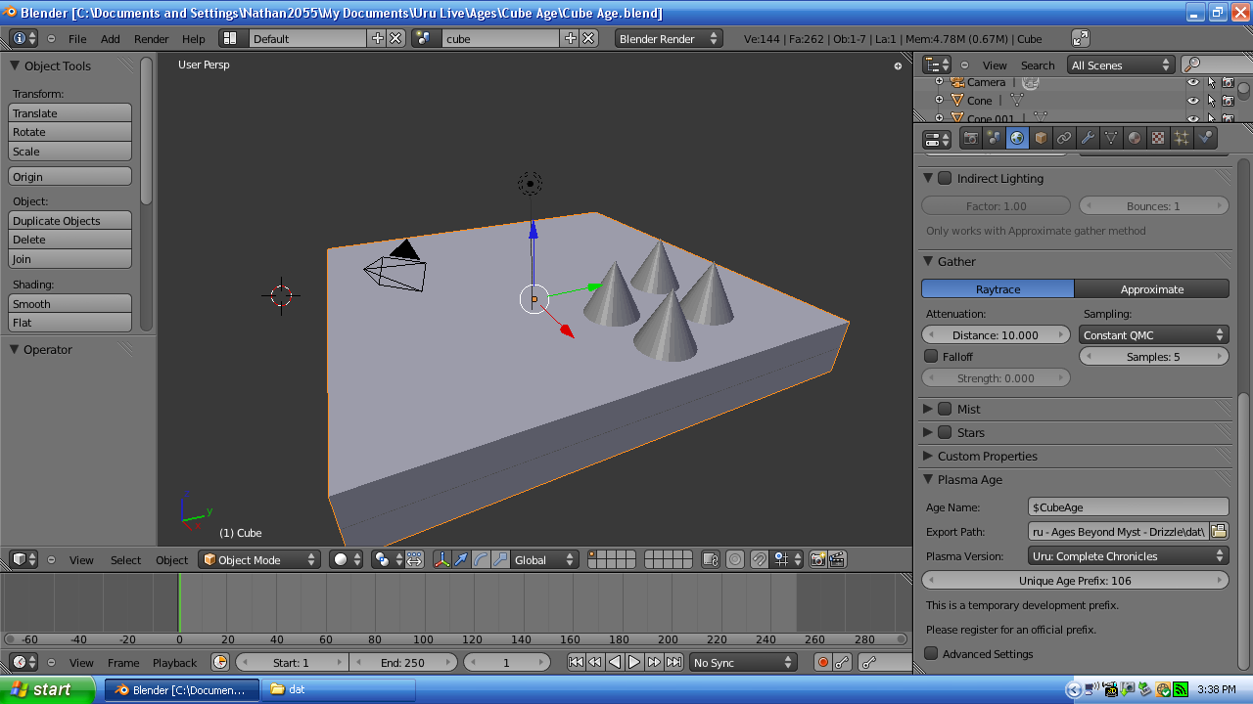Toggle Camera visibility eye in outliner
This screenshot has width=1253, height=704.
tap(1193, 82)
